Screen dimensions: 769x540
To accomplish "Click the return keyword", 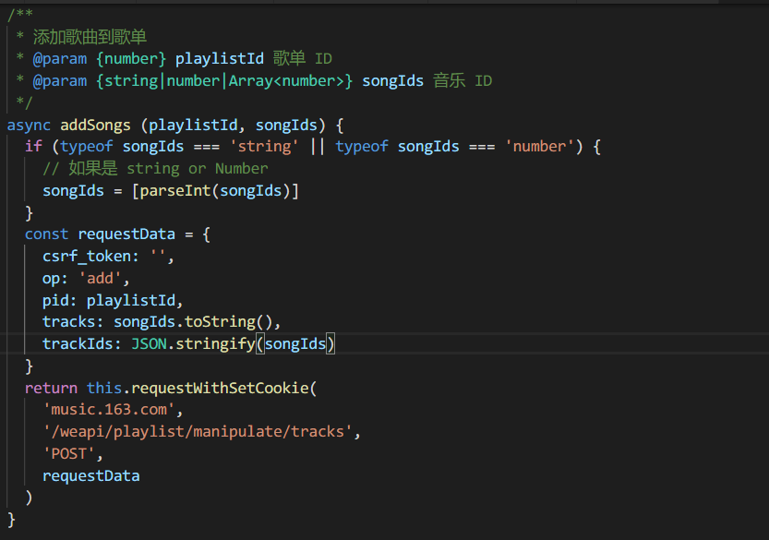I will click(51, 388).
